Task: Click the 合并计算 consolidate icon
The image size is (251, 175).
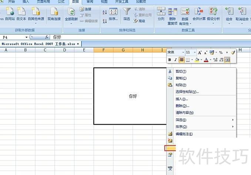Action: tap(199, 11)
